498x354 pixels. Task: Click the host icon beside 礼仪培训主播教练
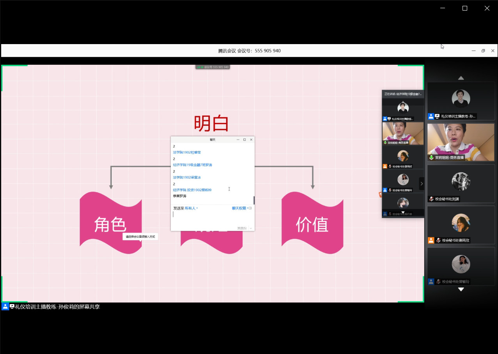pos(431,116)
